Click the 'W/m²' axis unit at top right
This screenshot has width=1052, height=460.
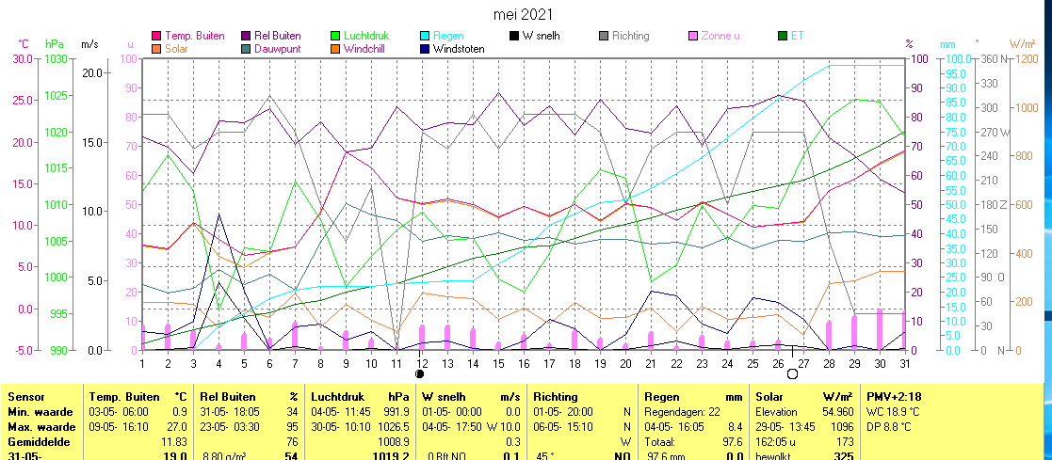(x=1022, y=44)
